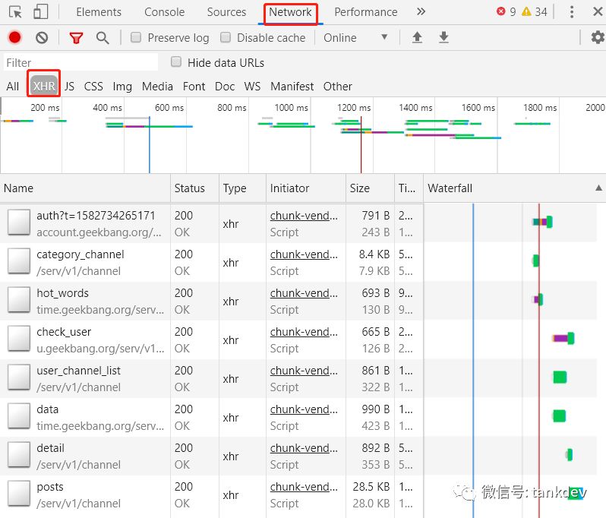Filter requests by Manifest
This screenshot has height=518, width=606.
(x=292, y=86)
